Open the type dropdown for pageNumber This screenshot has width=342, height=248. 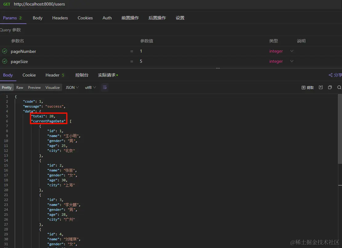(x=292, y=51)
